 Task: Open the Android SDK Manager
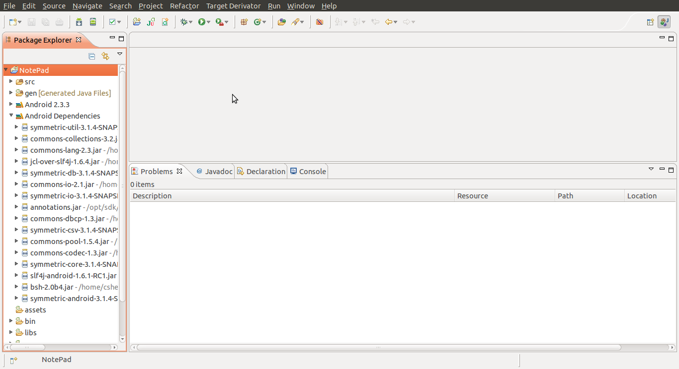[79, 22]
